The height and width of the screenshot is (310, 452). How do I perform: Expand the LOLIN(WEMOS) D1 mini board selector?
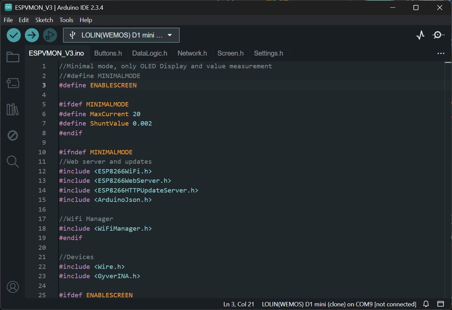pyautogui.click(x=121, y=35)
